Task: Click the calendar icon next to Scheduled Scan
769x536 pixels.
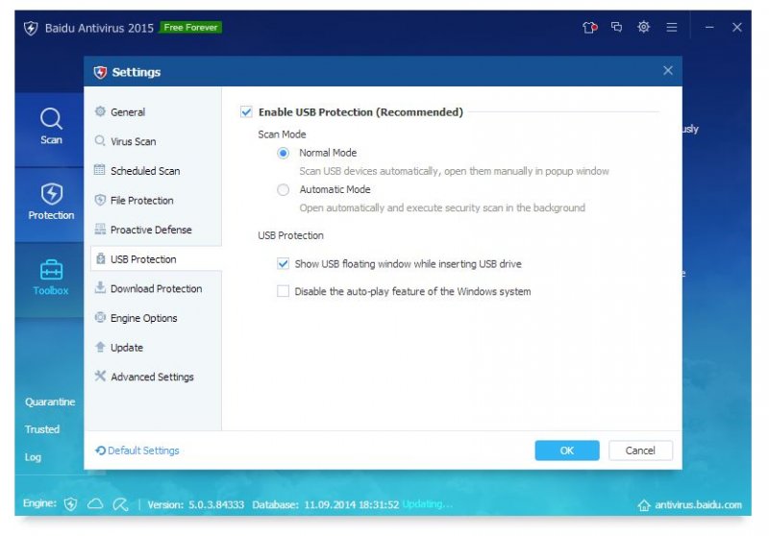Action: 100,170
